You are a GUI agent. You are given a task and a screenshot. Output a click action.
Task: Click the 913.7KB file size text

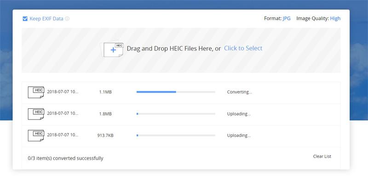point(105,135)
